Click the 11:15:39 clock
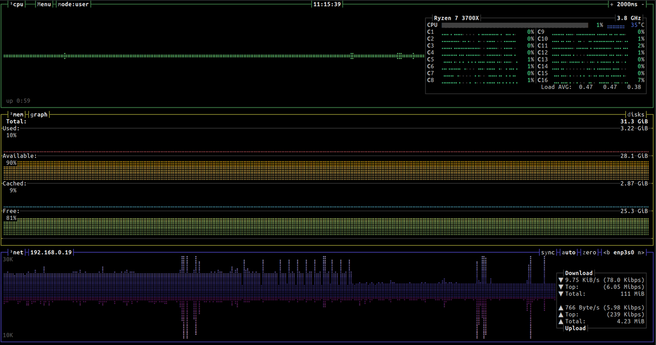The width and height of the screenshot is (656, 345). click(327, 4)
